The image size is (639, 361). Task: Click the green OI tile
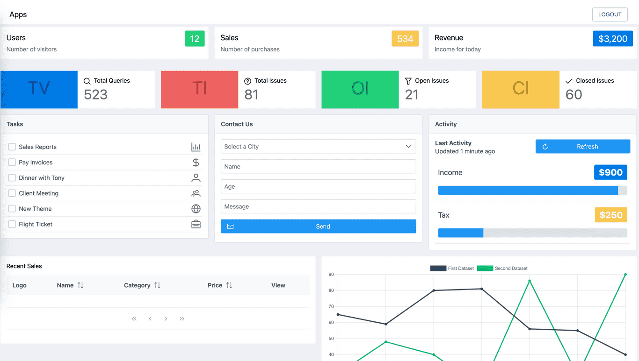360,90
